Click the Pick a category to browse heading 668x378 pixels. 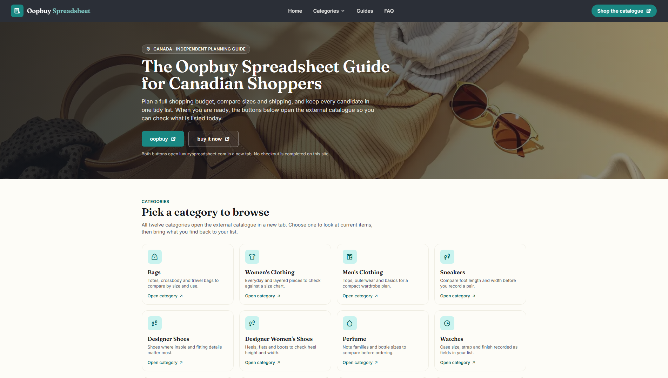pyautogui.click(x=205, y=212)
